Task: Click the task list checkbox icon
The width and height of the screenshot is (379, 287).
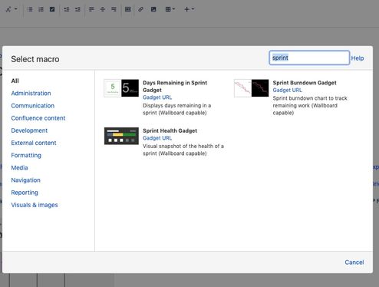Action: (52, 9)
